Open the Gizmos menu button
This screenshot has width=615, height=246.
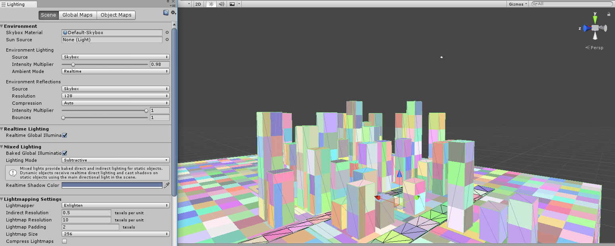(x=518, y=4)
